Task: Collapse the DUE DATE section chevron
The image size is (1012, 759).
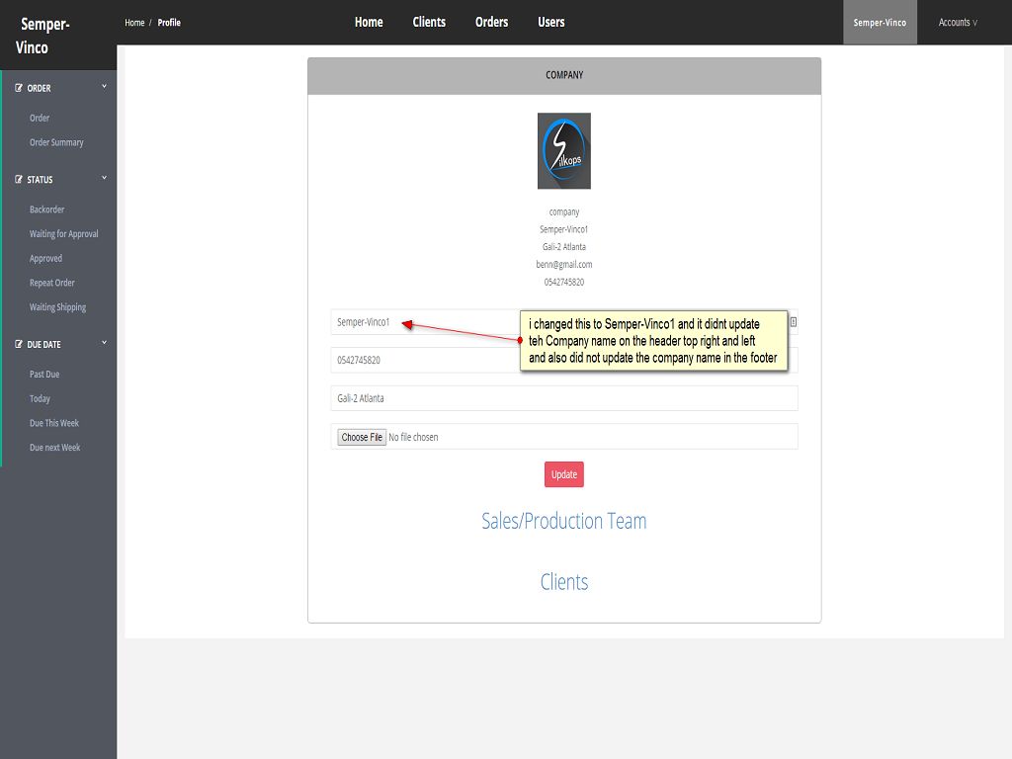Action: tap(104, 342)
